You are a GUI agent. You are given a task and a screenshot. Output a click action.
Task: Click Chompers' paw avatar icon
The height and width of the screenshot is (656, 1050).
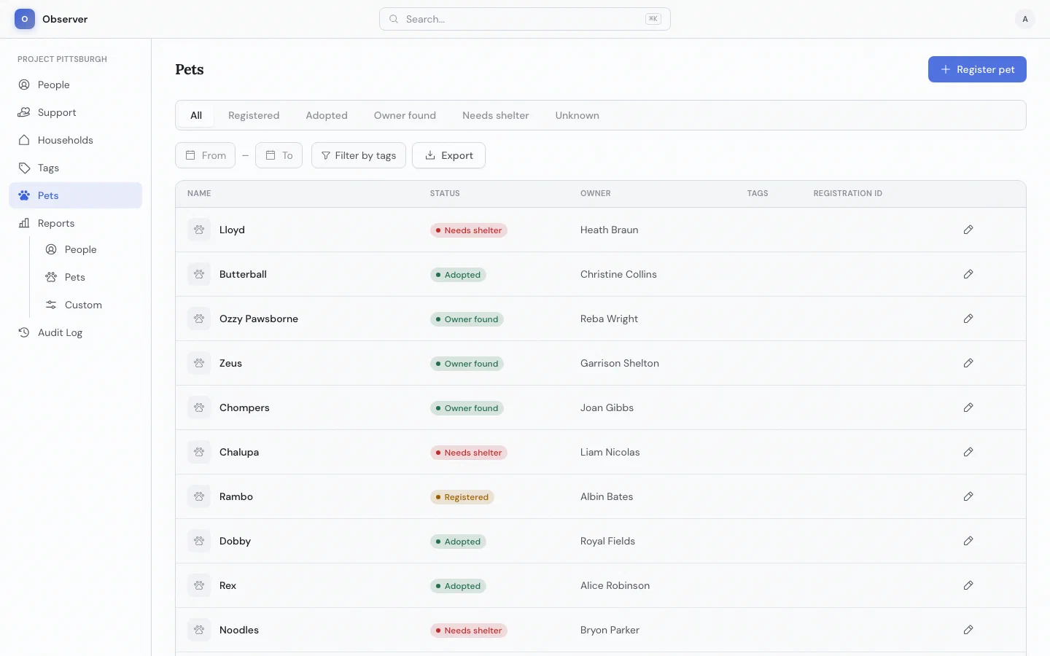pyautogui.click(x=199, y=407)
